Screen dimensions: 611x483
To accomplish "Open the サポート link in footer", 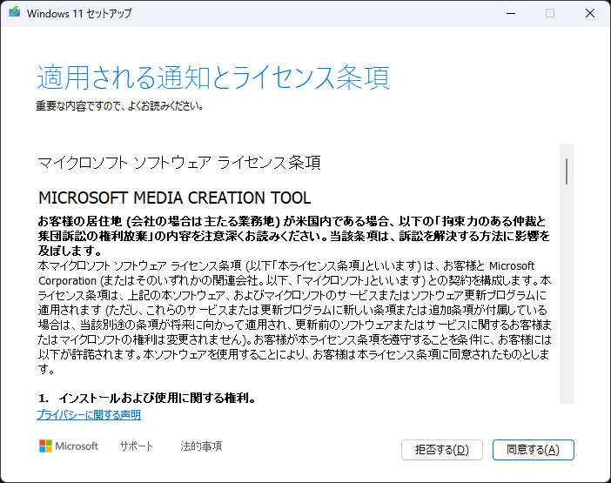I will (x=136, y=446).
